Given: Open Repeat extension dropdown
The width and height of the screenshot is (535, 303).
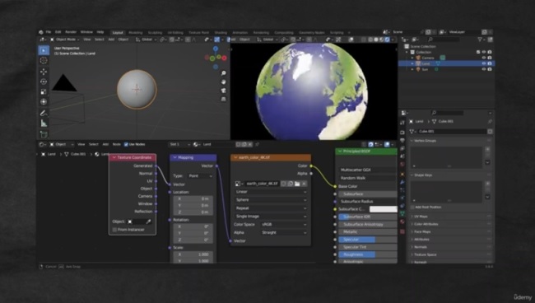Looking at the screenshot, I should (x=271, y=208).
